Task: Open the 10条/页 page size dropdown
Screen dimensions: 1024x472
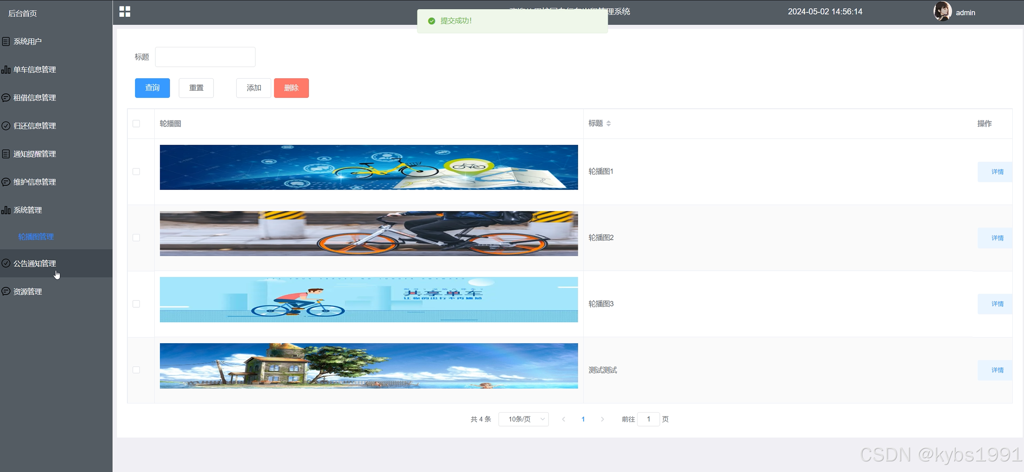Action: pos(524,419)
